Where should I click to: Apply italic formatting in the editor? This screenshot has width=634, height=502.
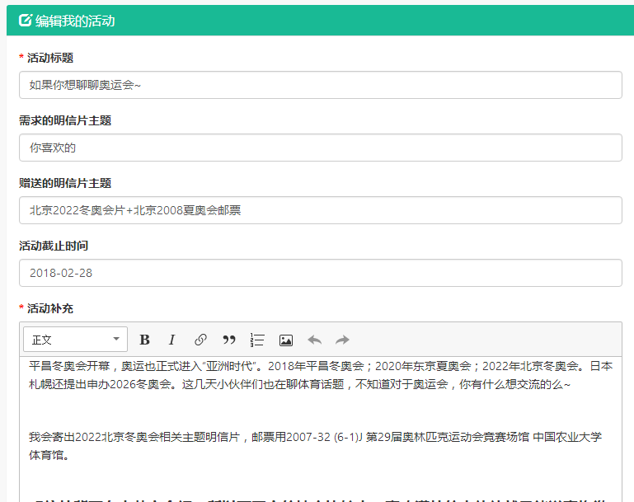pos(171,340)
